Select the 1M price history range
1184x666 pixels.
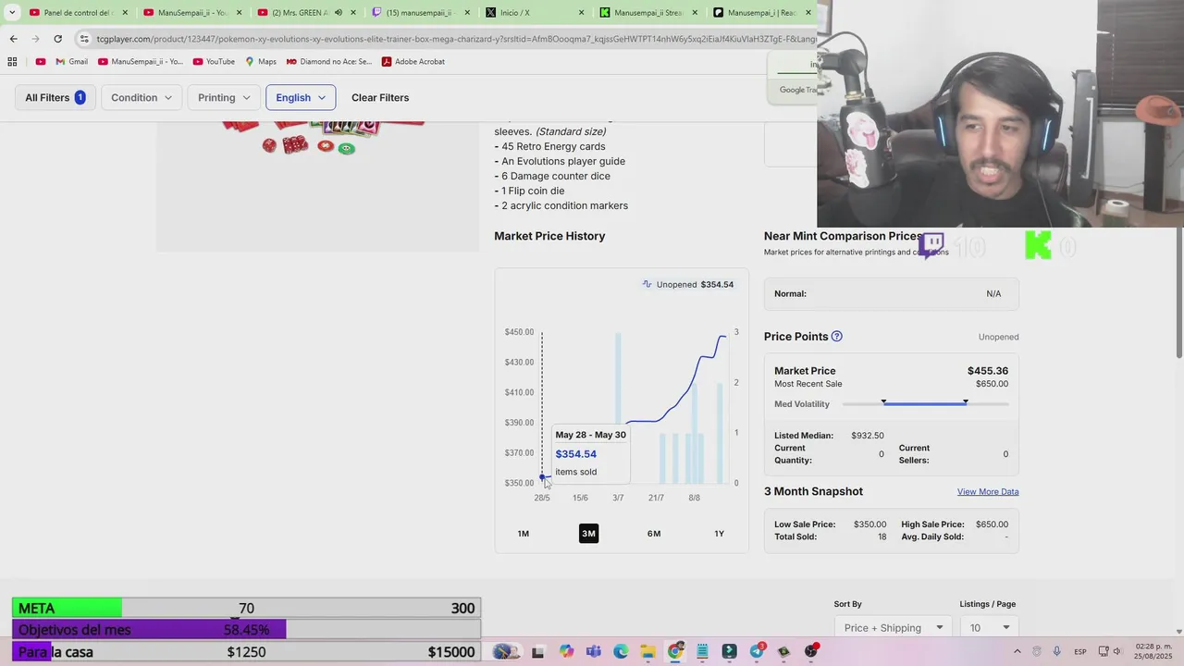[524, 534]
